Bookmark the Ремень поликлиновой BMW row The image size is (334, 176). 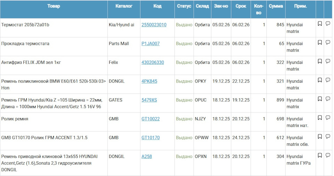coord(320,80)
